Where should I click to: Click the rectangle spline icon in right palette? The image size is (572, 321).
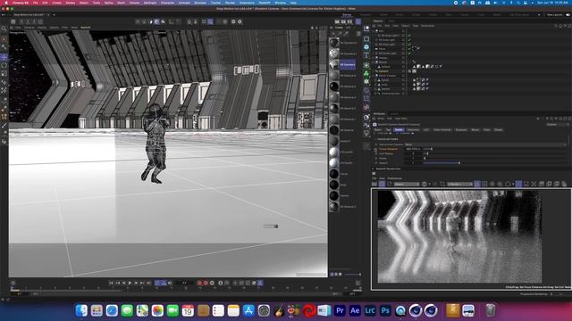click(x=366, y=39)
